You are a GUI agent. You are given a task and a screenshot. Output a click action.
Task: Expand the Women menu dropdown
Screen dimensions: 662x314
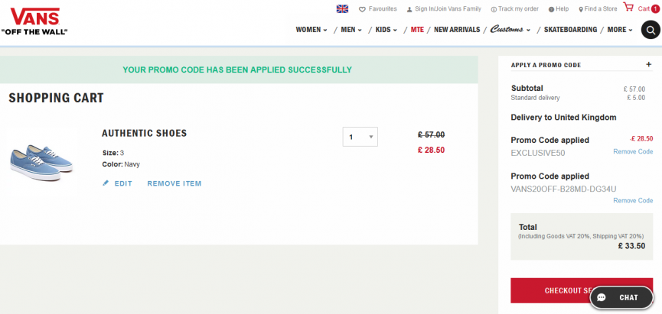coord(311,30)
